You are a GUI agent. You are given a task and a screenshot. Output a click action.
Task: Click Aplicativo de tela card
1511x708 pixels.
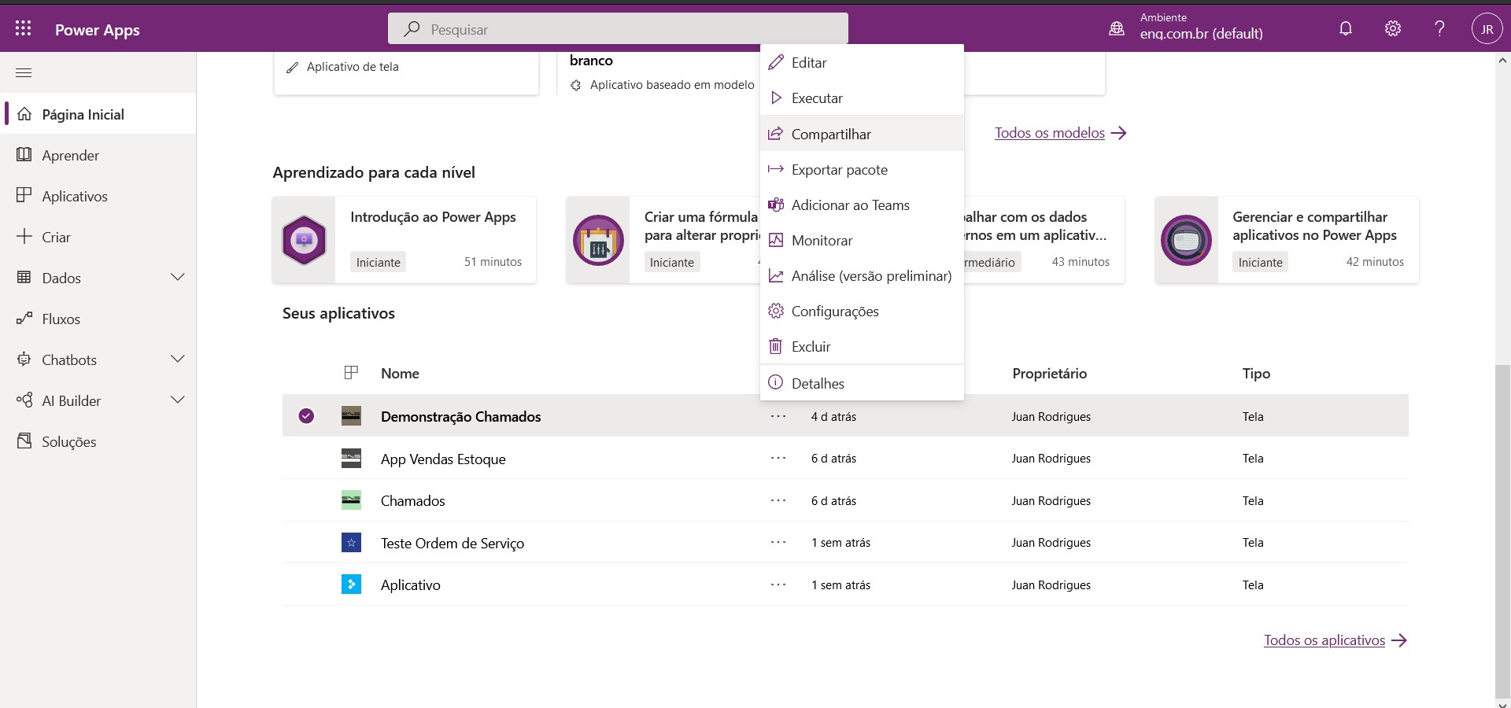(x=406, y=72)
